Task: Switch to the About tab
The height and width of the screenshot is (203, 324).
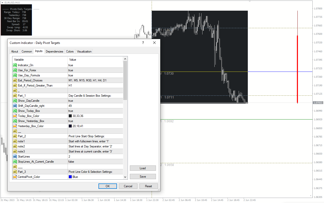Action: (x=15, y=52)
